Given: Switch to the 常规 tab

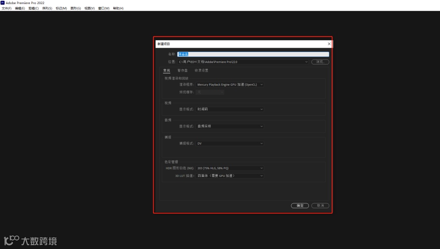Looking at the screenshot, I should click(x=167, y=71).
